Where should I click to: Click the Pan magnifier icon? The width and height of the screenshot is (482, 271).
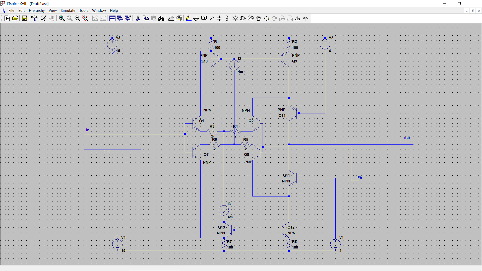click(70, 18)
